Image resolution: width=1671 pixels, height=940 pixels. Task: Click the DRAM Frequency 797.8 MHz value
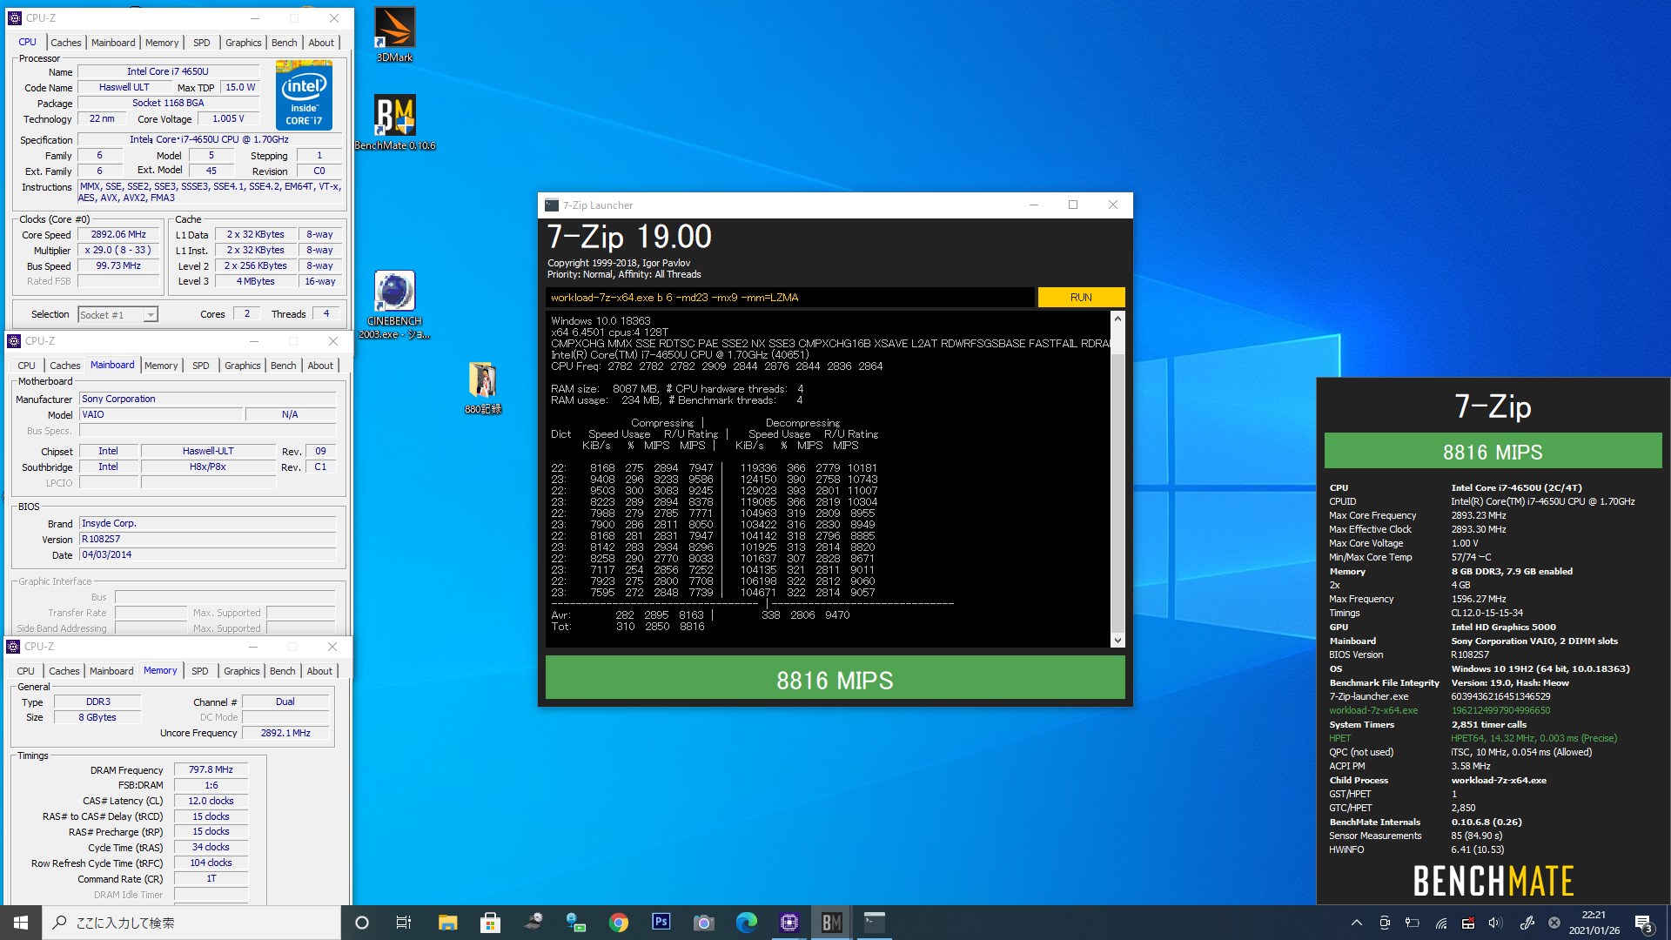pyautogui.click(x=211, y=769)
